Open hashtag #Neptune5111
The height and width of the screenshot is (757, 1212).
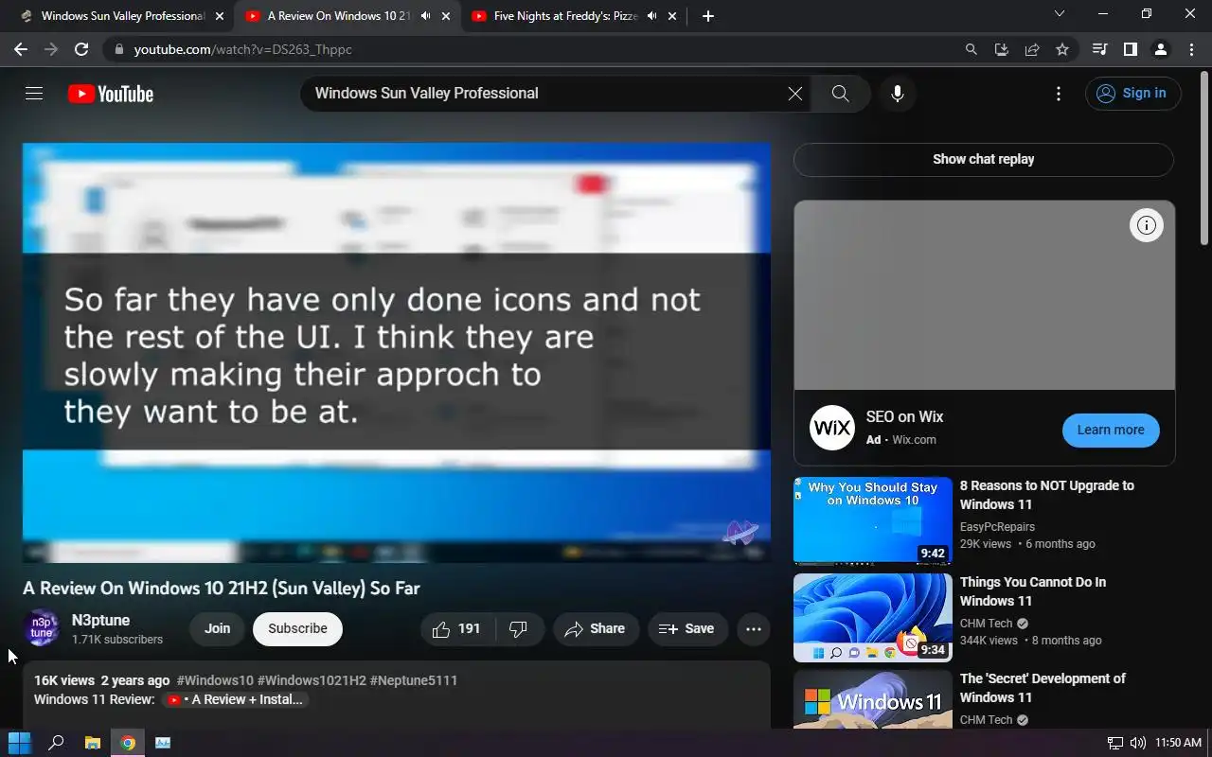tap(414, 680)
